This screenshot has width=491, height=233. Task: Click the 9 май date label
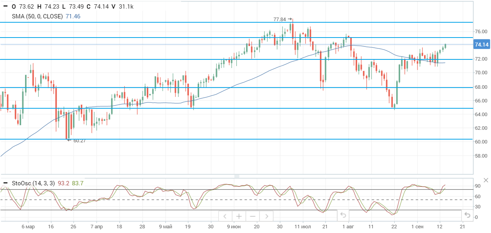(x=165, y=227)
